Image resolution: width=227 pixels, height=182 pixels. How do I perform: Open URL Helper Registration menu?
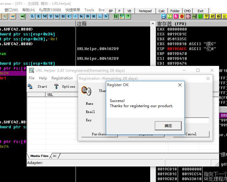click(x=62, y=78)
